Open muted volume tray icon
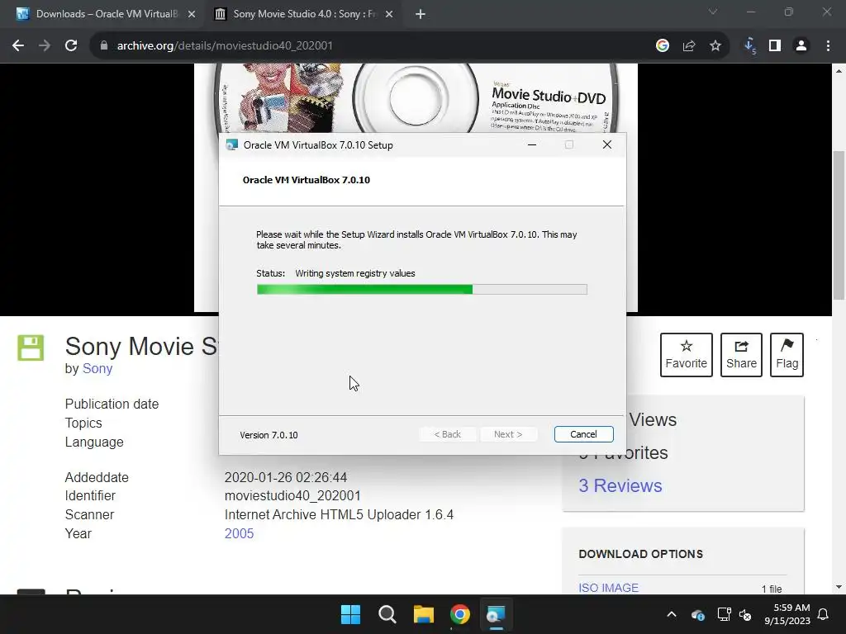 coord(745,614)
